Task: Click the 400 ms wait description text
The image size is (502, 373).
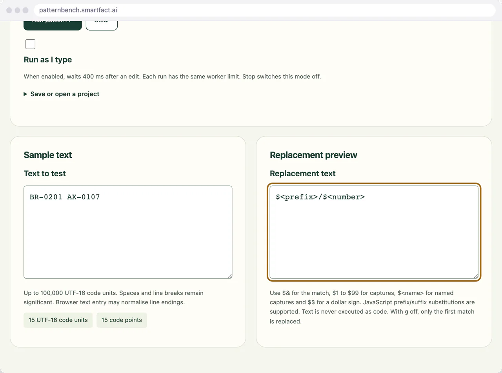Action: coord(172,77)
